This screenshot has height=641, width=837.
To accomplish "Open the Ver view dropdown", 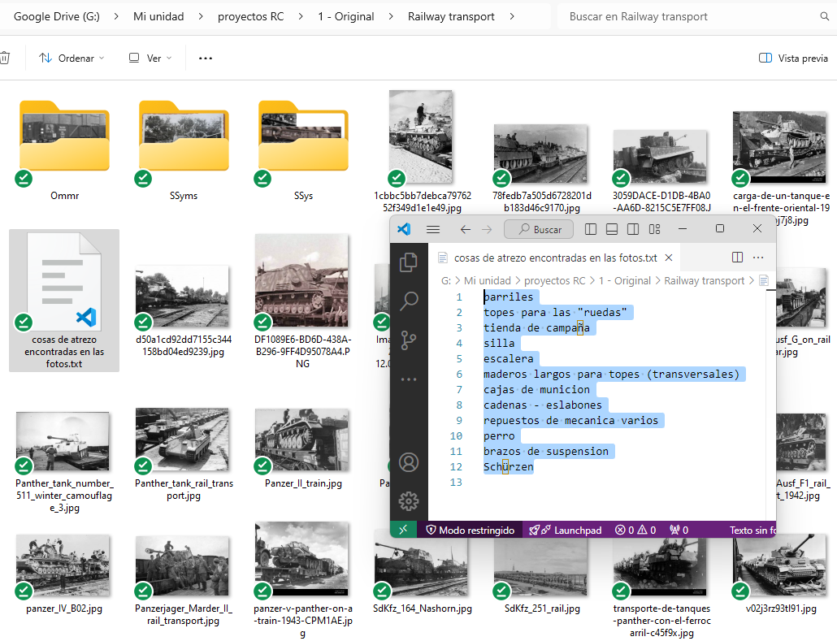I will [x=150, y=58].
